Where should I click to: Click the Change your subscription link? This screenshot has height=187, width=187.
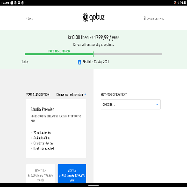click(70, 94)
